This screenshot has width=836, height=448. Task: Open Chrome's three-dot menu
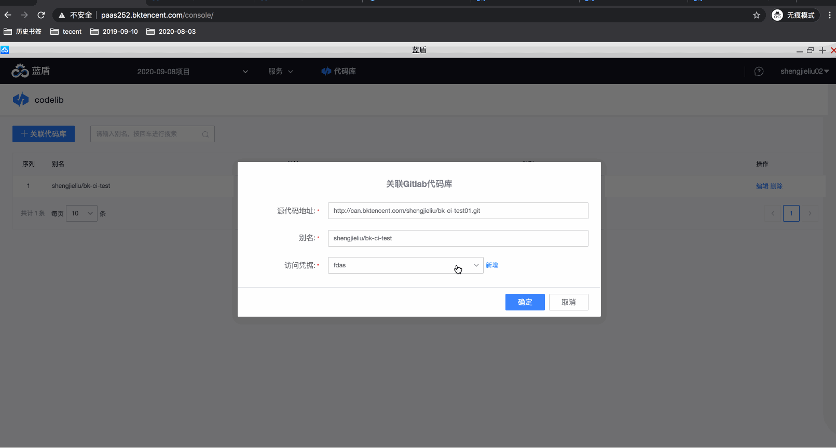pos(829,15)
